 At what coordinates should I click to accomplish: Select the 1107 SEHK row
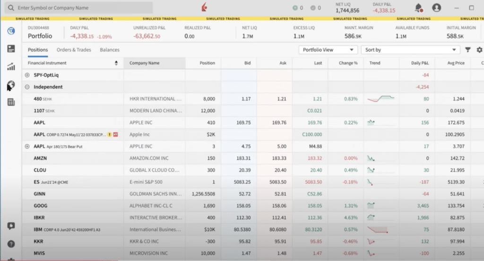pos(44,111)
